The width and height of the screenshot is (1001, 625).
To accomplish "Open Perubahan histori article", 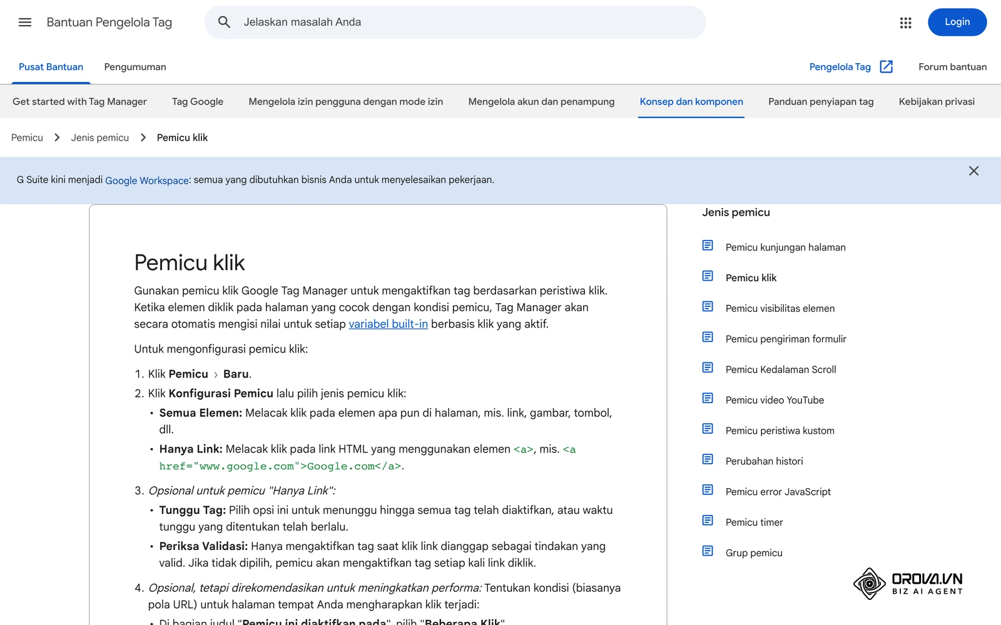I will pos(764,461).
